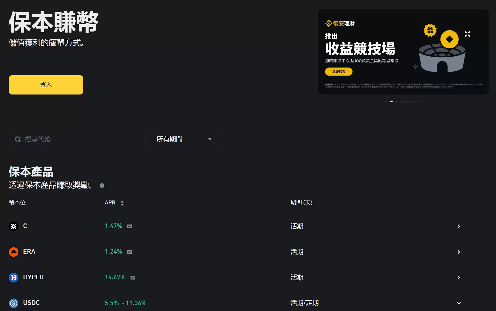Select the ERA token icon

coord(13,252)
